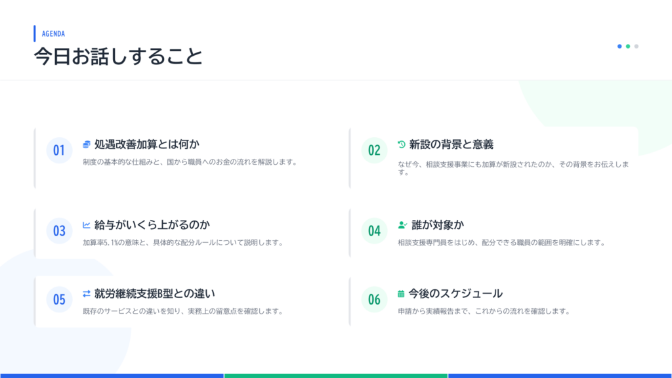The height and width of the screenshot is (378, 672).
Task: Click the green page indicator dot
Action: (628, 47)
